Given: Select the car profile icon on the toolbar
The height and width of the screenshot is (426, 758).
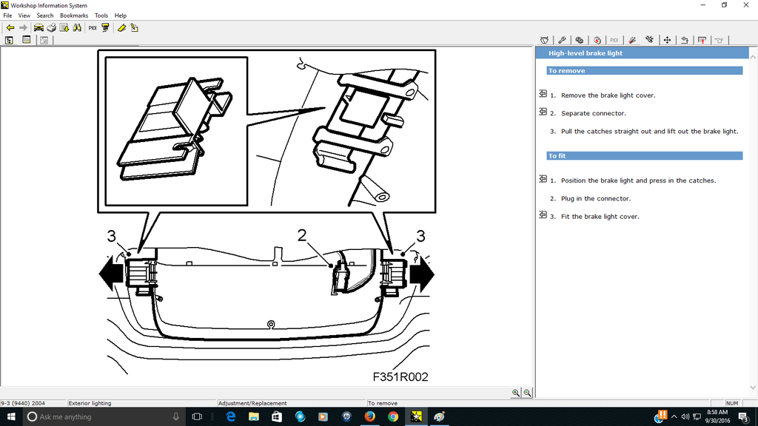Looking at the screenshot, I should click(38, 27).
